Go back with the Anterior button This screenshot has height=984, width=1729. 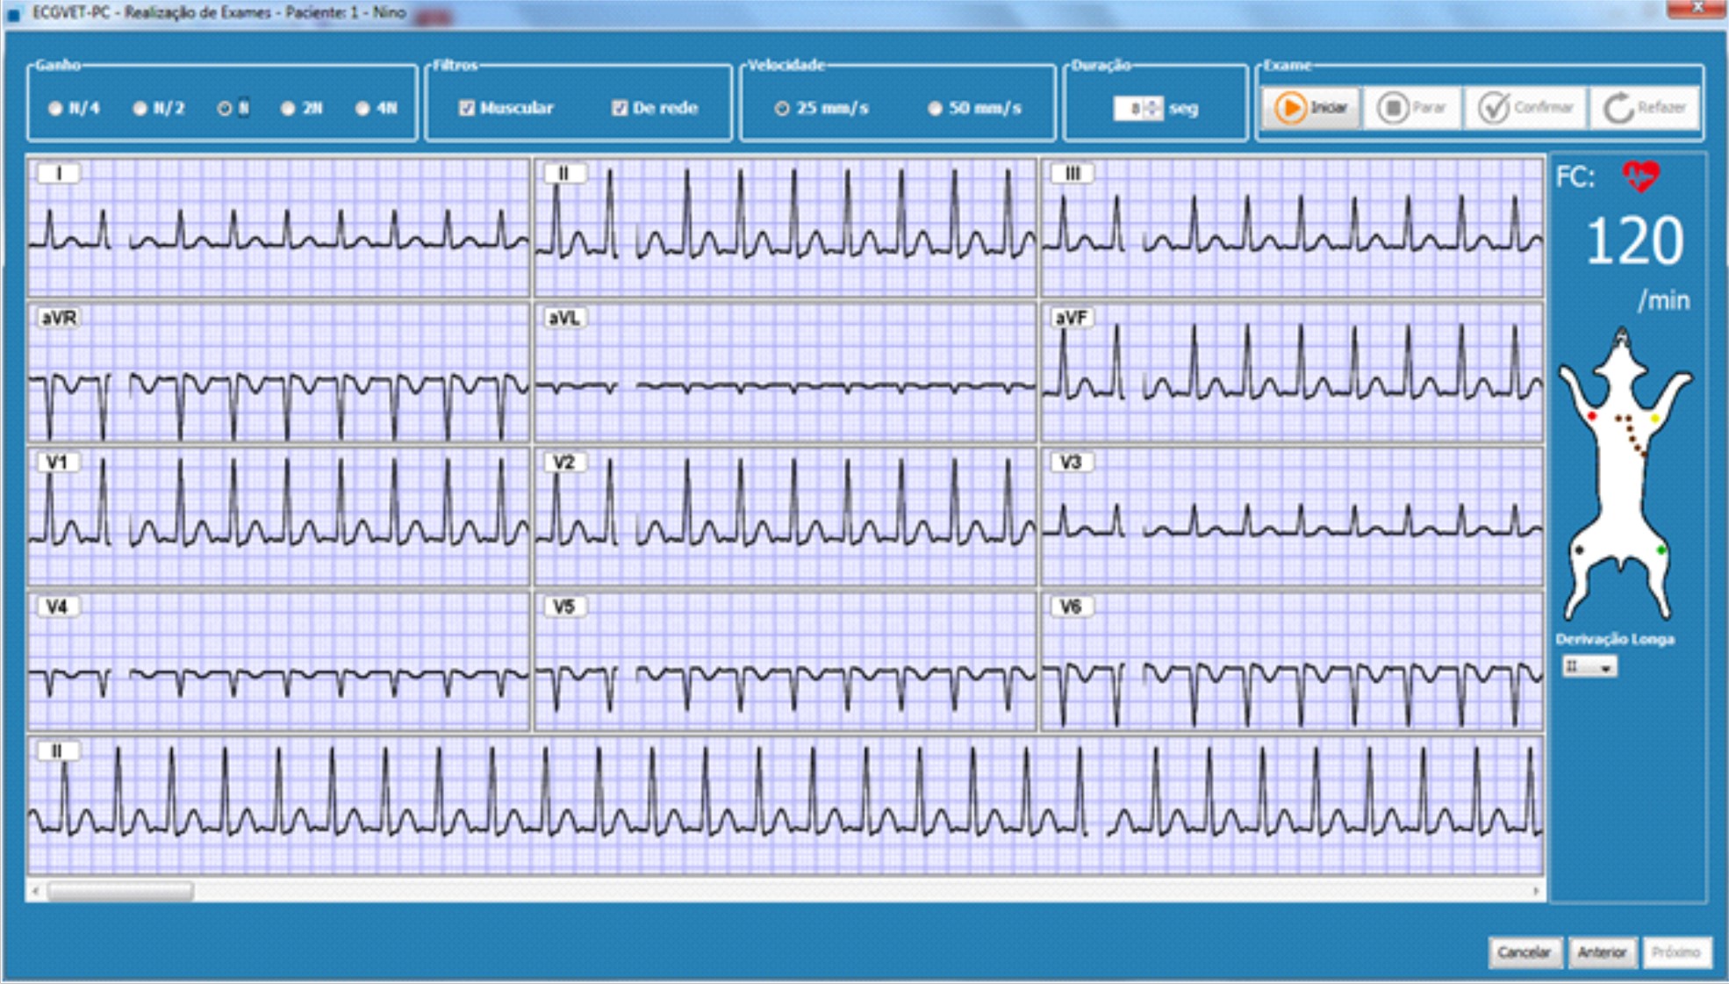tap(1602, 952)
